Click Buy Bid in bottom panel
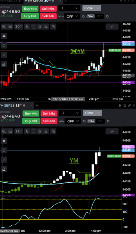The height and width of the screenshot is (234, 136). pos(31,121)
